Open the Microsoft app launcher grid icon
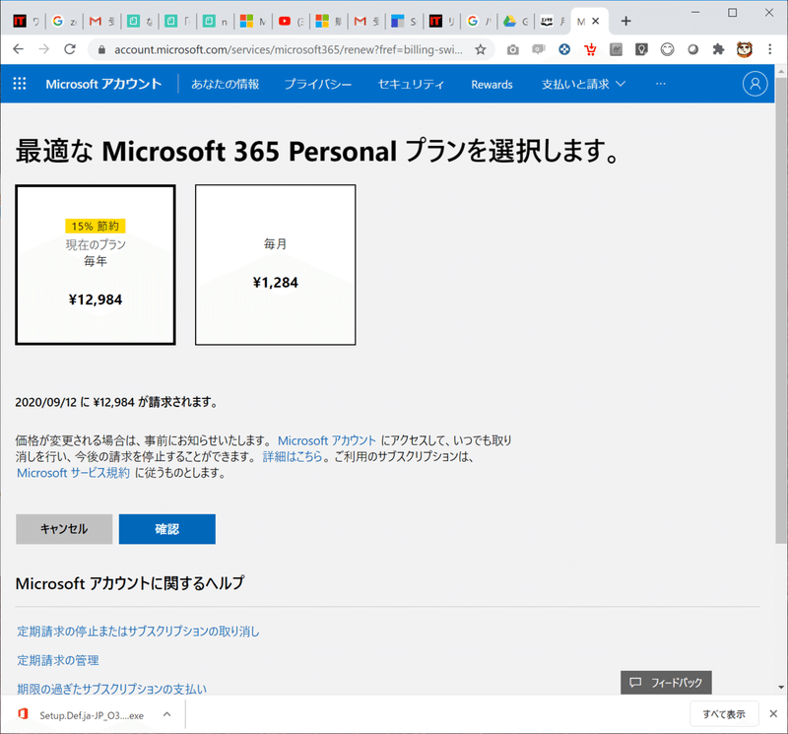Viewport: 788px width, 734px height. [19, 84]
